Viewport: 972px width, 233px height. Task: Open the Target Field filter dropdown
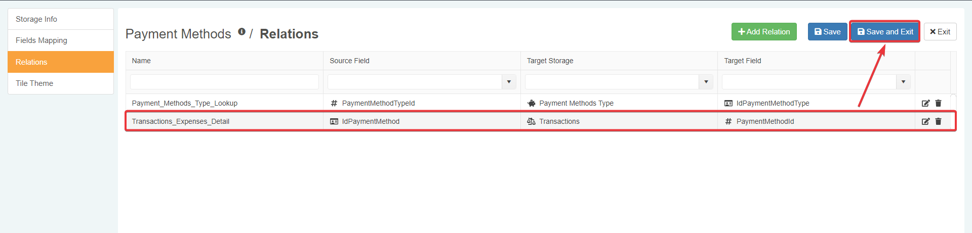(903, 82)
